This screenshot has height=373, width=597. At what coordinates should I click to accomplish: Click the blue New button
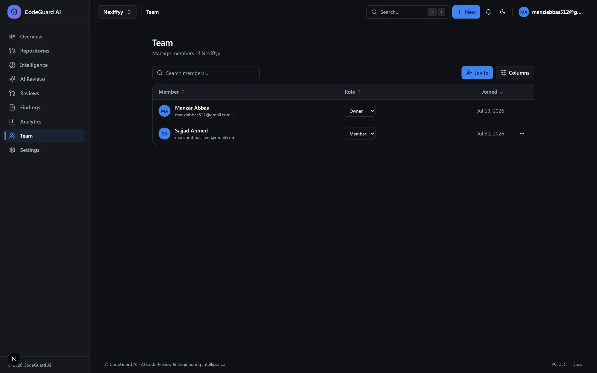click(466, 12)
